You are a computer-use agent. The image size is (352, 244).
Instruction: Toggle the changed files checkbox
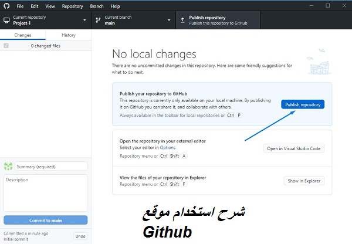(6, 46)
